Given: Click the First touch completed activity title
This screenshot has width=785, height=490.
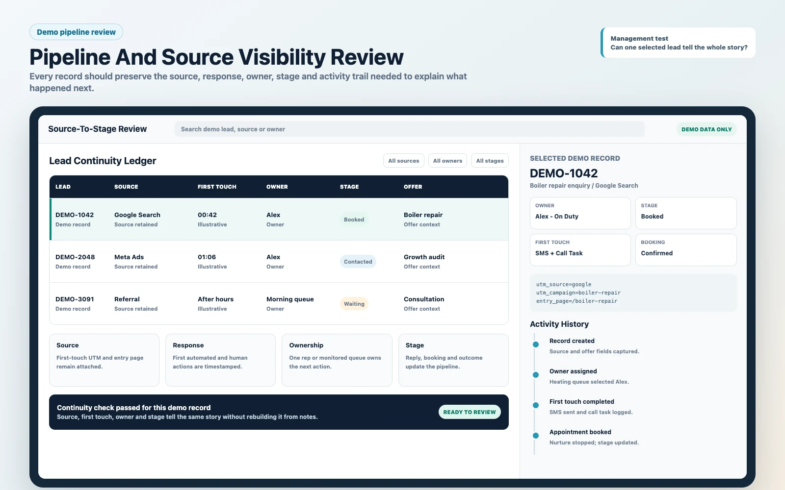Looking at the screenshot, I should click(x=581, y=402).
